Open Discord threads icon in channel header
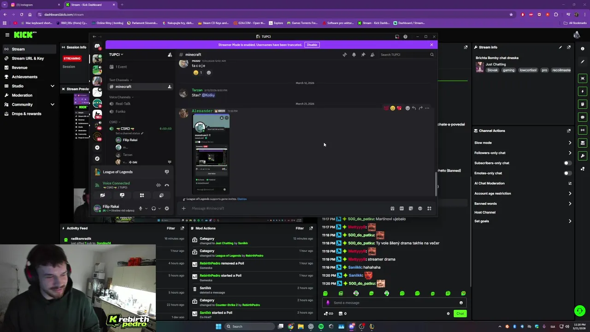The width and height of the screenshot is (590, 332). click(344, 54)
